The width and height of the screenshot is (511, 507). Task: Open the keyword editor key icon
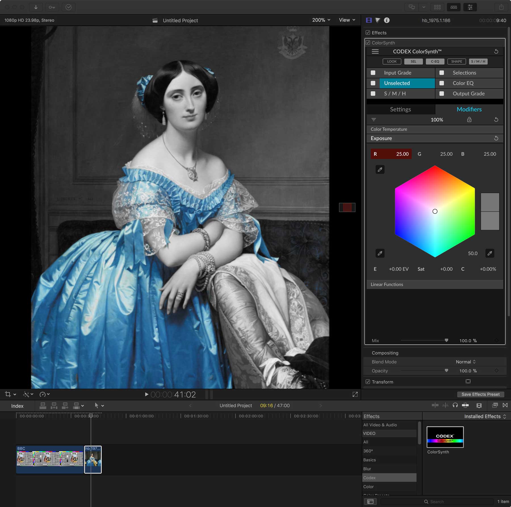coord(52,7)
